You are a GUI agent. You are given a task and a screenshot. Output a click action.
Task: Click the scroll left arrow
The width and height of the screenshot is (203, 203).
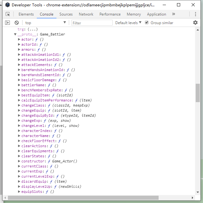[x=5, y=198]
